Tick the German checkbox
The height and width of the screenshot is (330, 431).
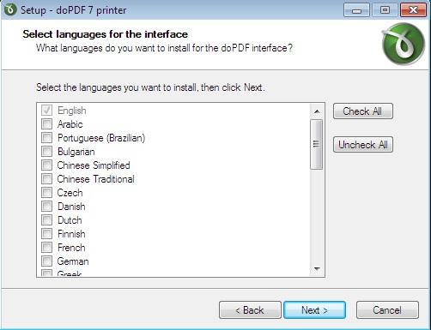(x=46, y=261)
